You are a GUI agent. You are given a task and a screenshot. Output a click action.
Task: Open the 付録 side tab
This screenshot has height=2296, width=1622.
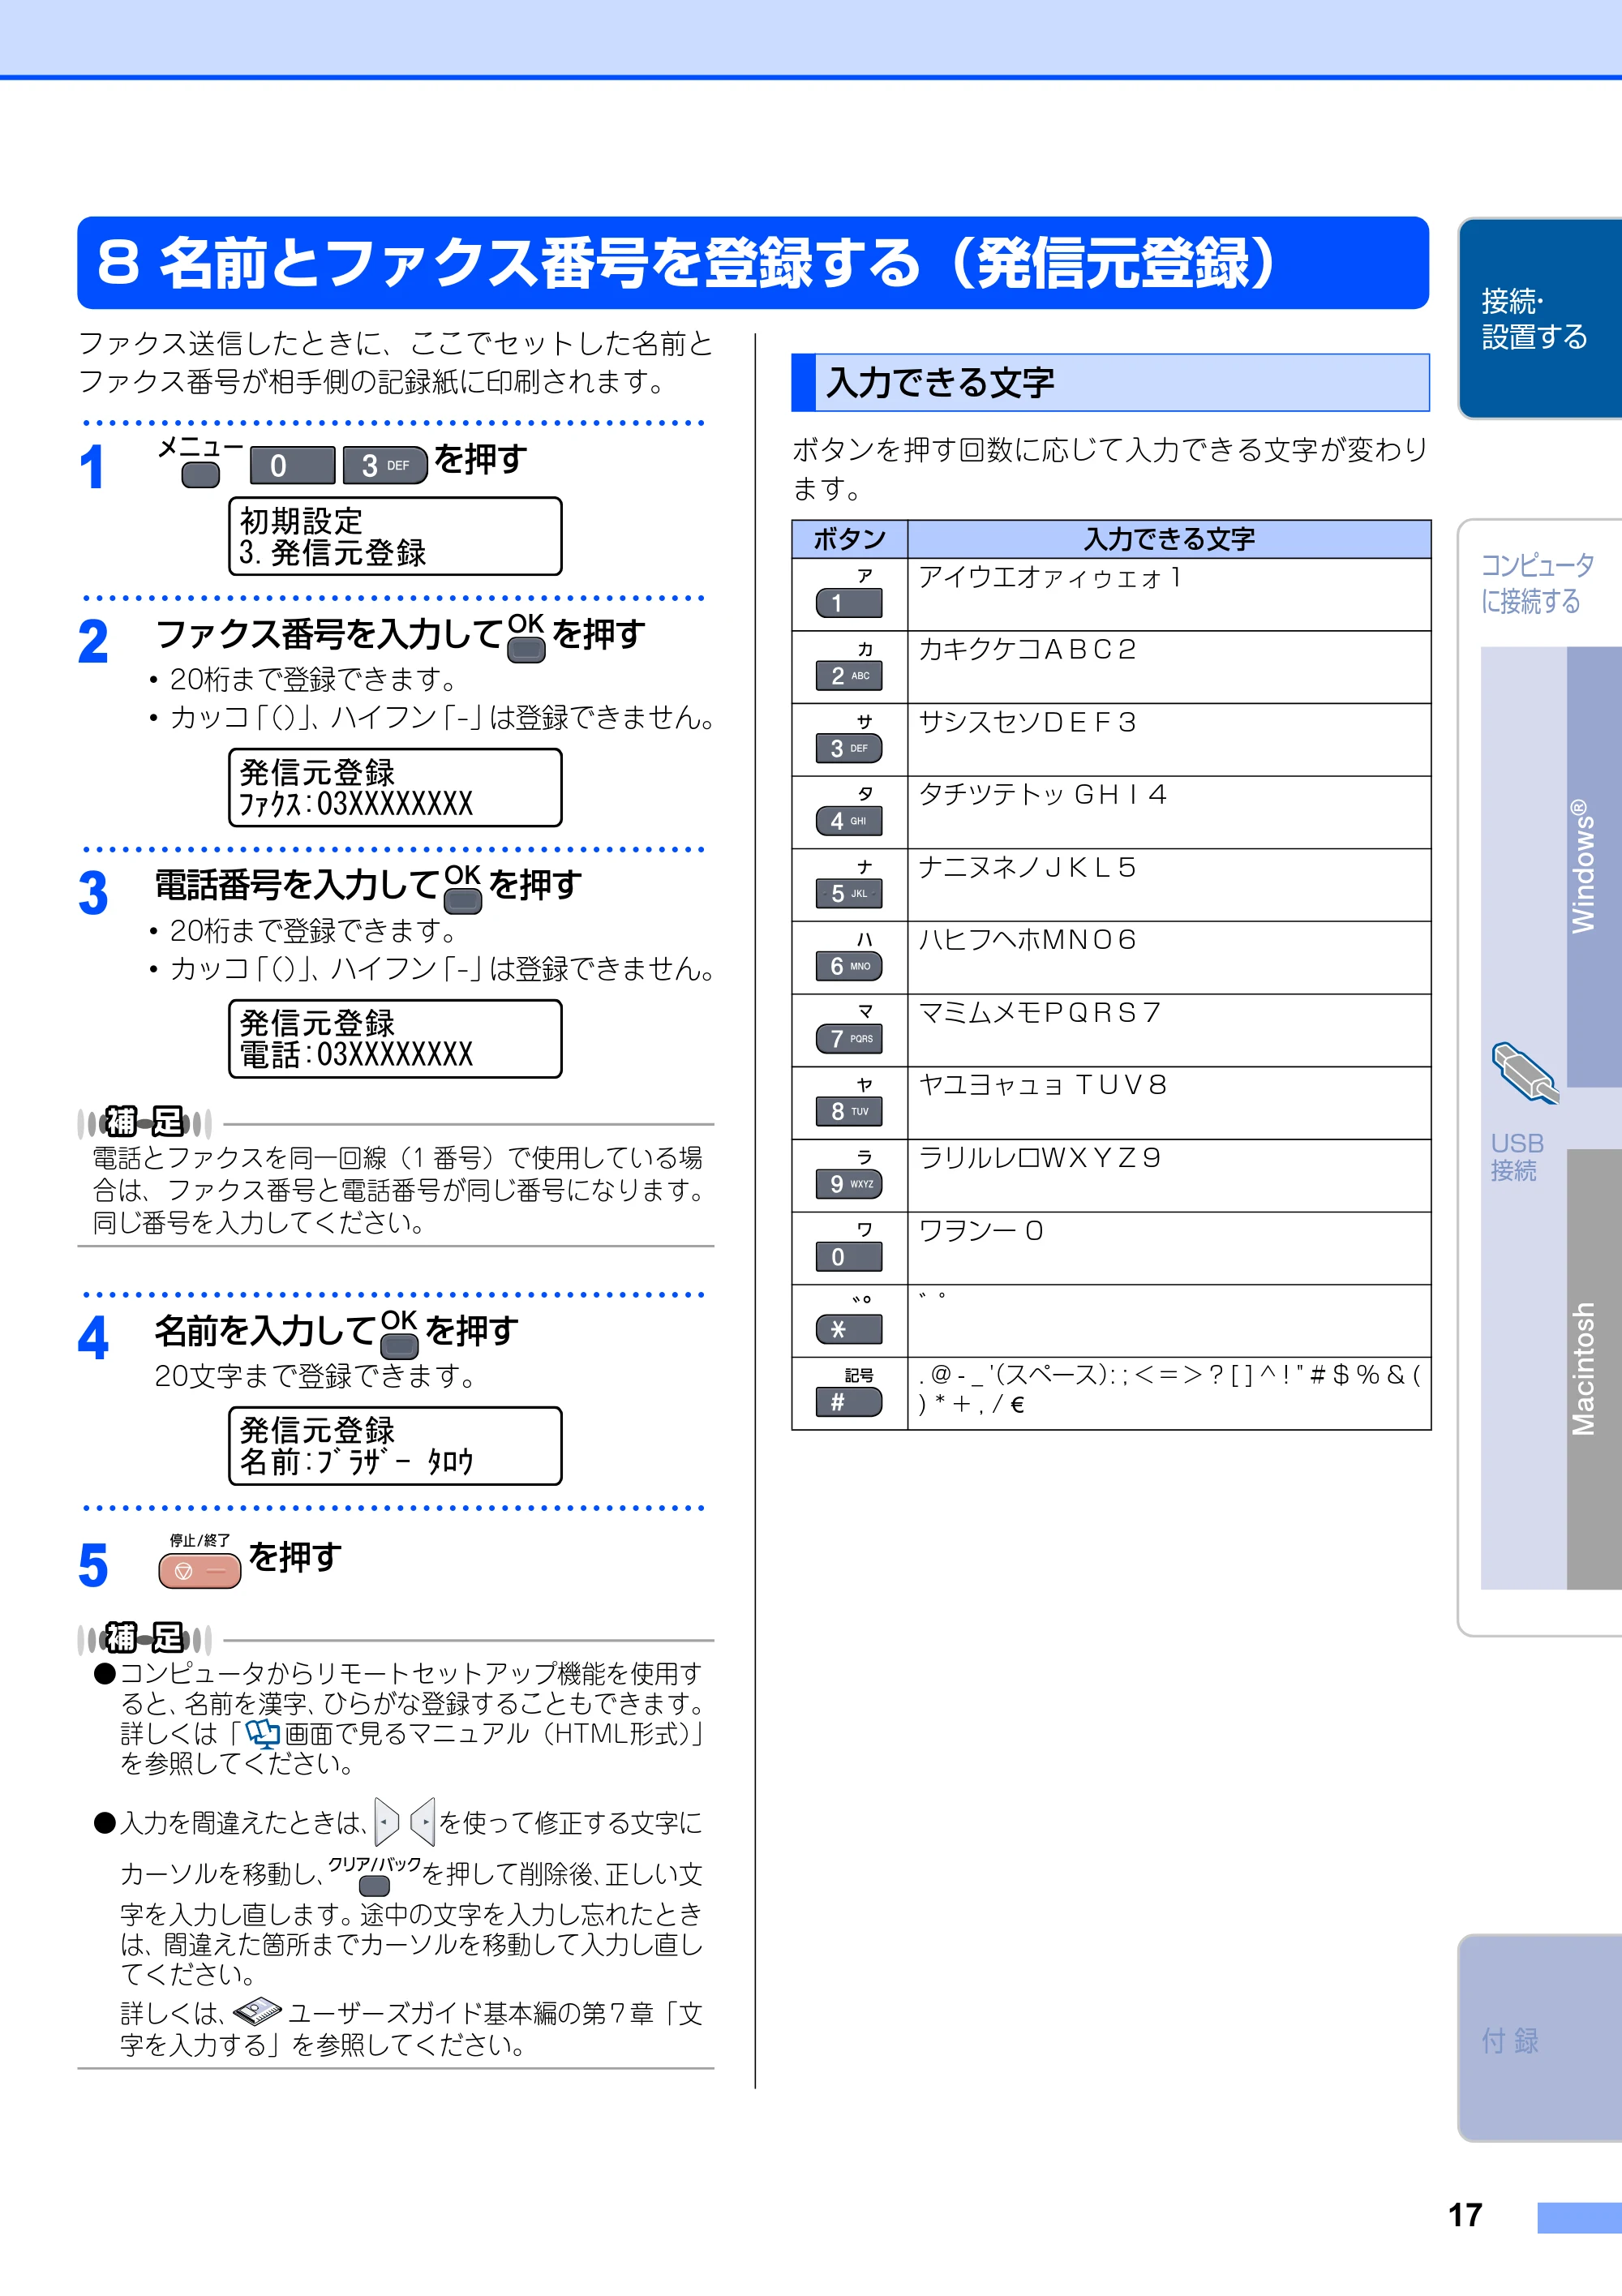[x=1540, y=2038]
